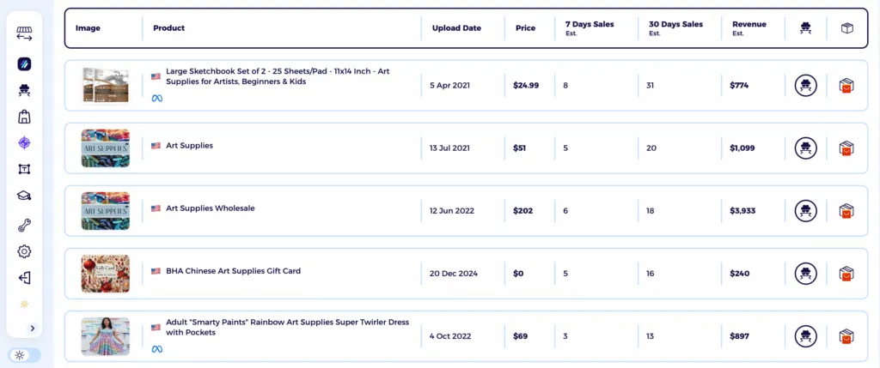Screen dimensions: 880x368
Task: Spy on the Large Sketchbook product
Action: [x=805, y=85]
